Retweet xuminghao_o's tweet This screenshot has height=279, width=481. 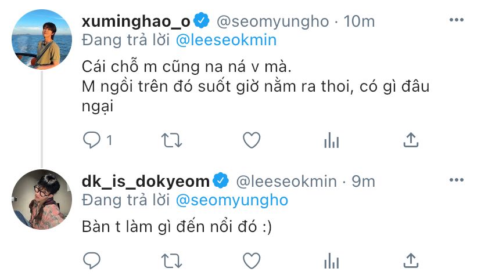click(x=171, y=140)
